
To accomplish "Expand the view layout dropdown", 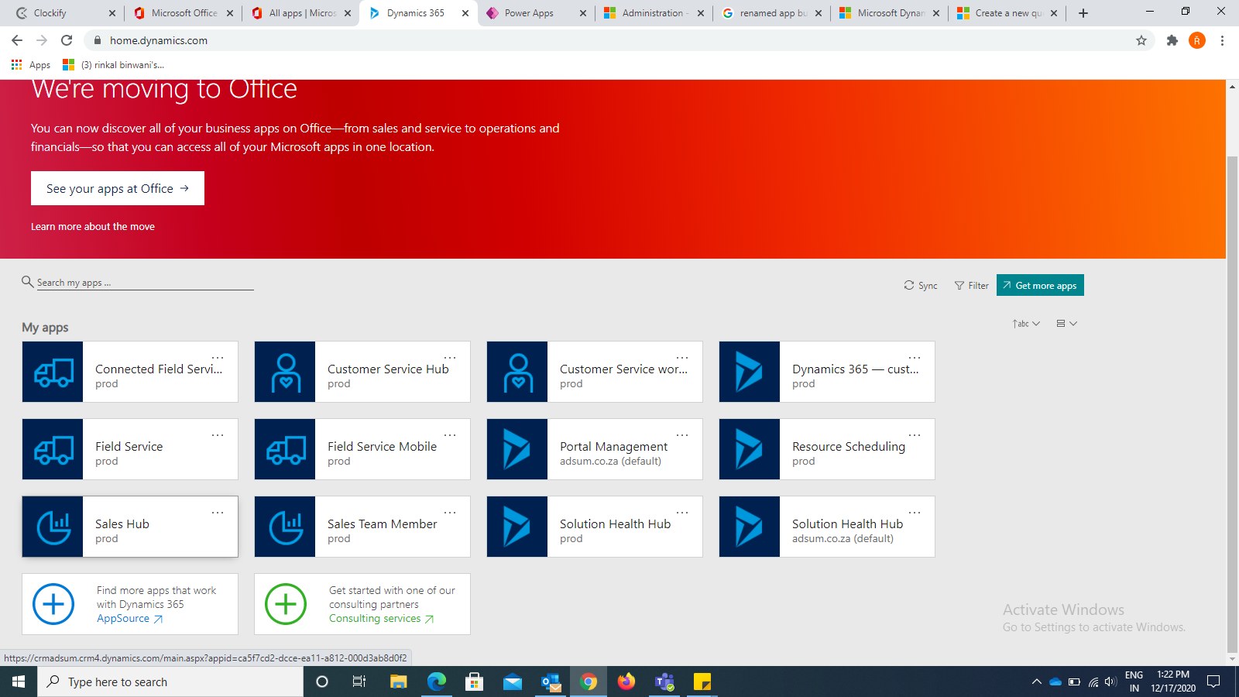I will point(1067,324).
